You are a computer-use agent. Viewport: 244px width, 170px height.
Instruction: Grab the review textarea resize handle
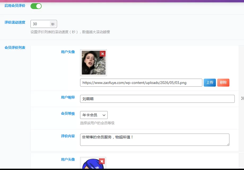(228, 144)
